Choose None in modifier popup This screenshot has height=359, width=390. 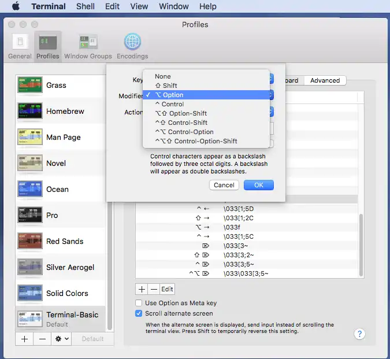pos(206,76)
